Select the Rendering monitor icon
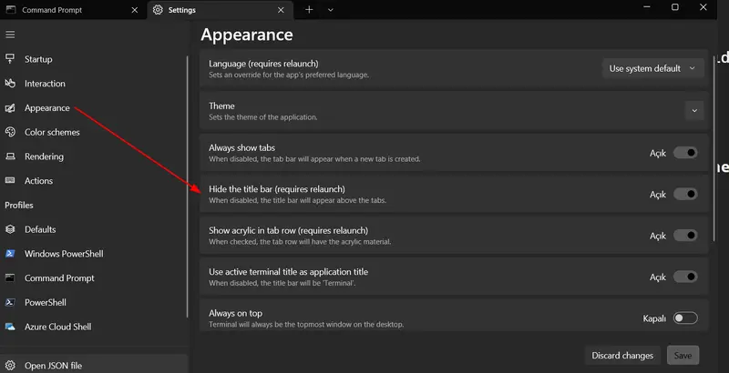This screenshot has width=729, height=373. click(10, 156)
